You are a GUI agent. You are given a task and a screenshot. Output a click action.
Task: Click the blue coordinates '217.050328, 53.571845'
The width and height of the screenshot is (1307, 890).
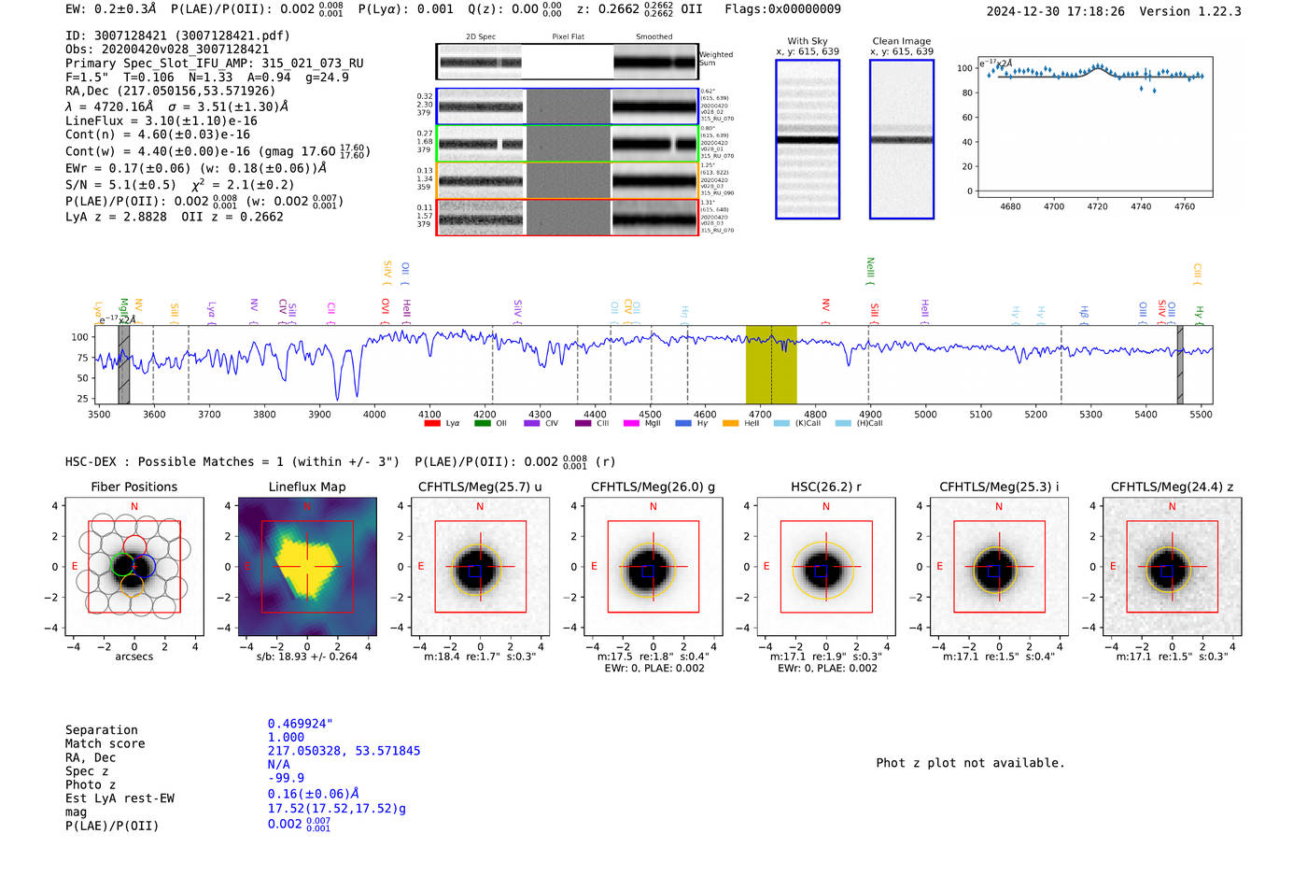[344, 751]
